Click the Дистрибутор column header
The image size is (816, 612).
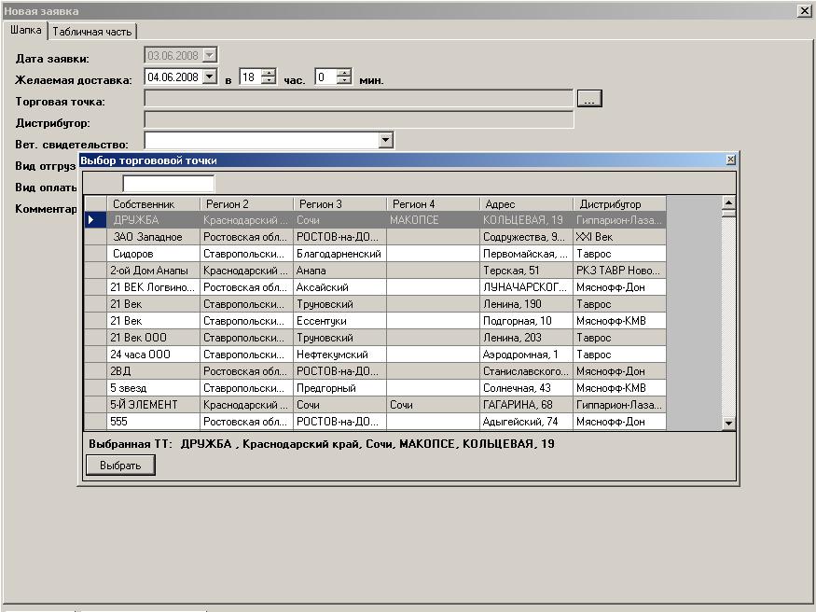(x=619, y=204)
